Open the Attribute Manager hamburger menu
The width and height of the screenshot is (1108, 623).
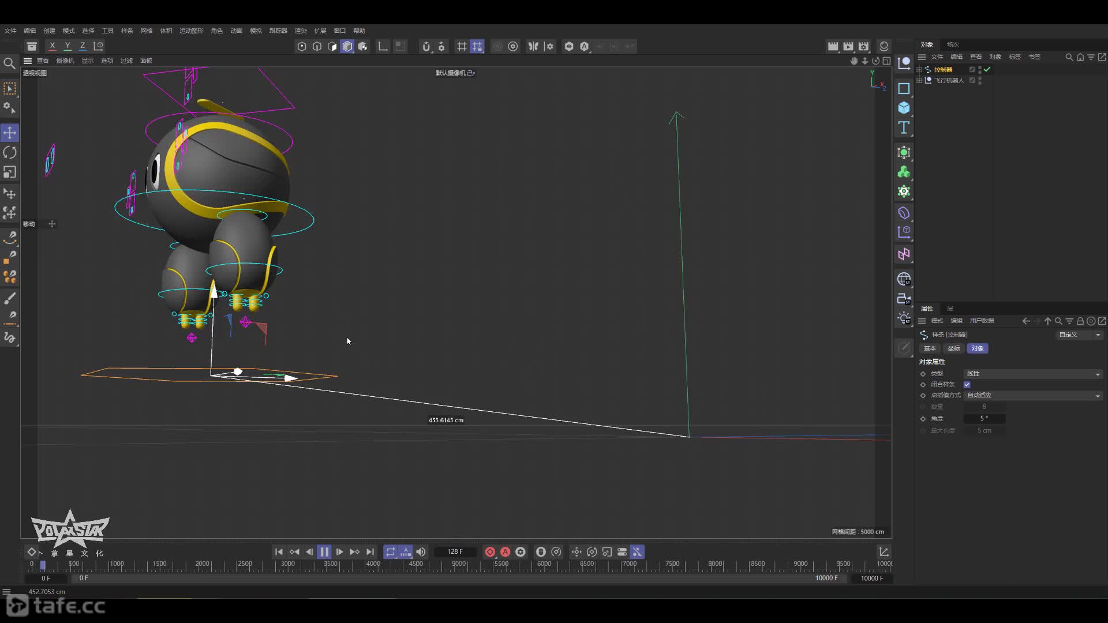[x=922, y=321]
